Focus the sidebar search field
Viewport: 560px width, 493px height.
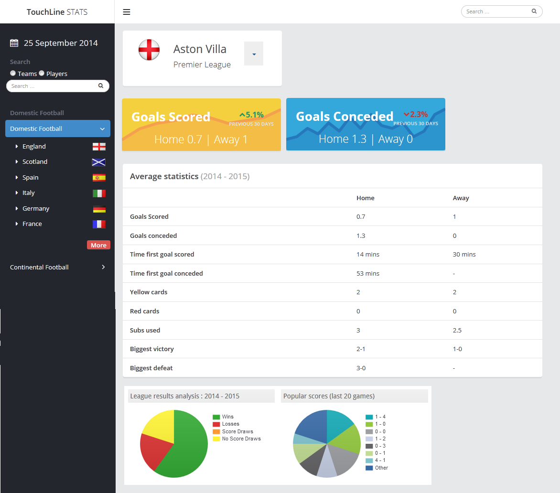click(x=58, y=86)
